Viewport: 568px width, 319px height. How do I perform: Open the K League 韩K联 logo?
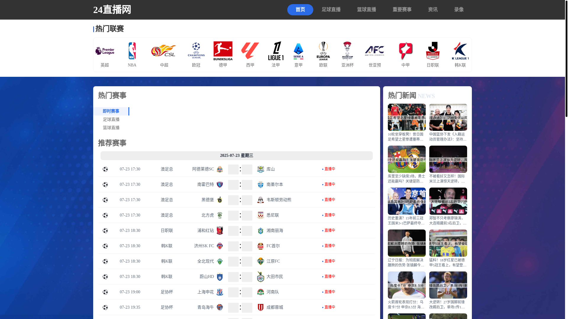click(x=460, y=51)
